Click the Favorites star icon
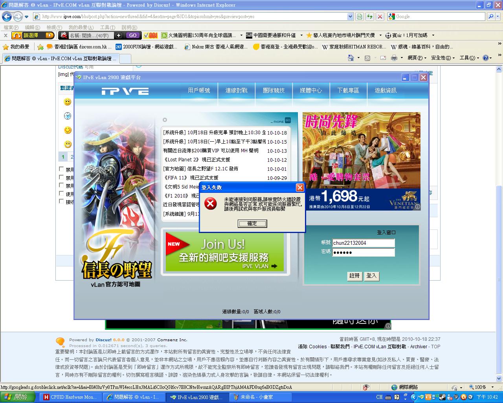The image size is (503, 403). click(6, 47)
